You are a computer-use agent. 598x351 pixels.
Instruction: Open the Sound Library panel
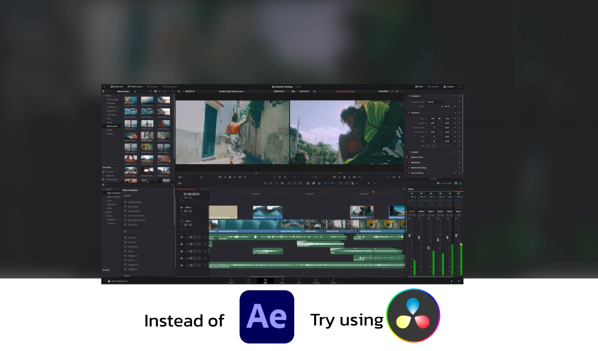tap(171, 86)
